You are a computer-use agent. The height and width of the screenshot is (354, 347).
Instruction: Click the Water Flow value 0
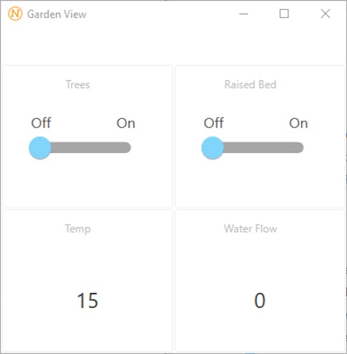pos(260,300)
